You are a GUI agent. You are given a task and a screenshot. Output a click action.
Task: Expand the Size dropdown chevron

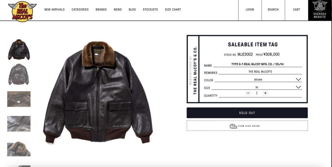(x=298, y=87)
